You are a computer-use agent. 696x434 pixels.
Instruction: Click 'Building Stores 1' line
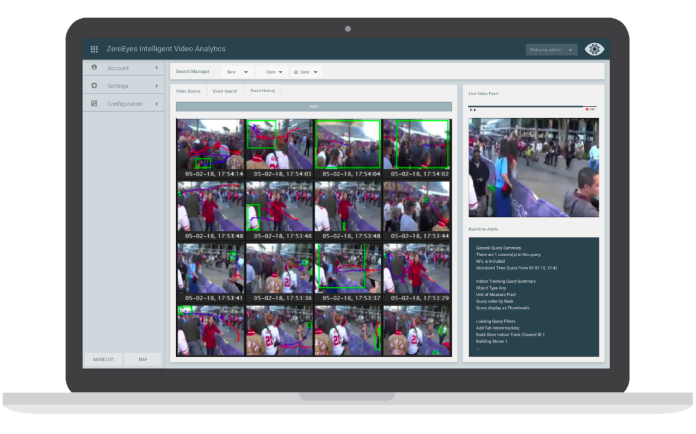coord(492,341)
